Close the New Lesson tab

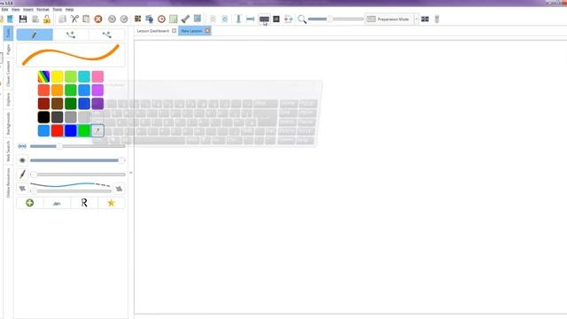207,31
